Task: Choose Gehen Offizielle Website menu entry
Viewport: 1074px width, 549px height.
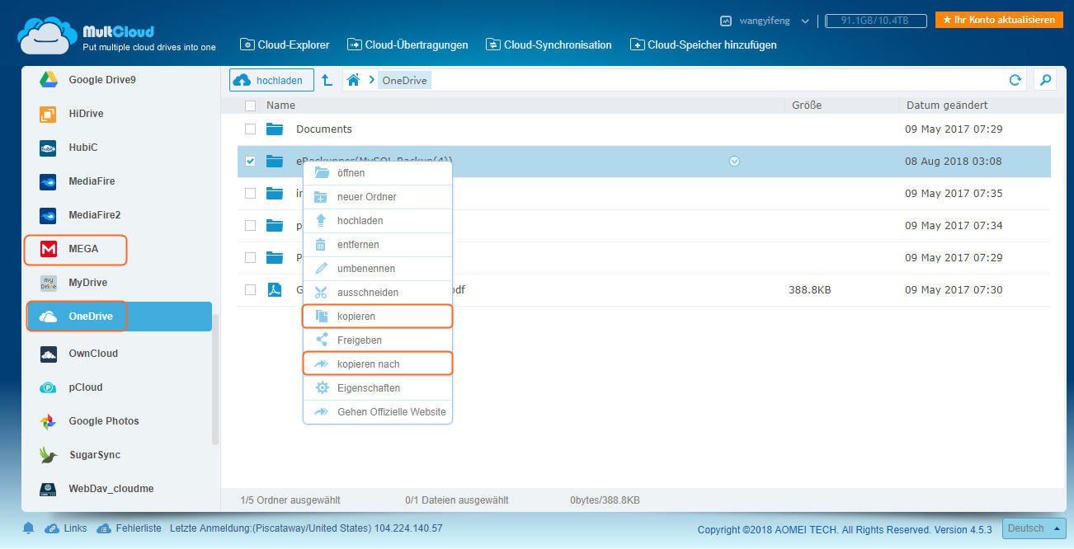Action: pos(378,412)
